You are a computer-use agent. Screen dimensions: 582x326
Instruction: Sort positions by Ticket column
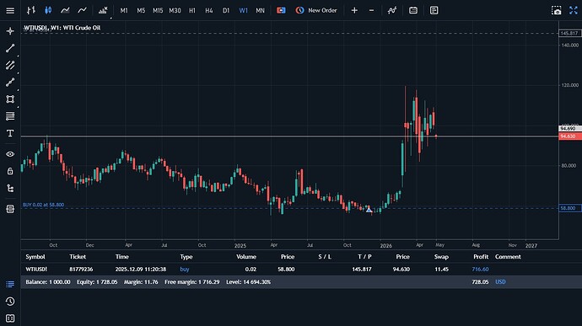pos(78,257)
